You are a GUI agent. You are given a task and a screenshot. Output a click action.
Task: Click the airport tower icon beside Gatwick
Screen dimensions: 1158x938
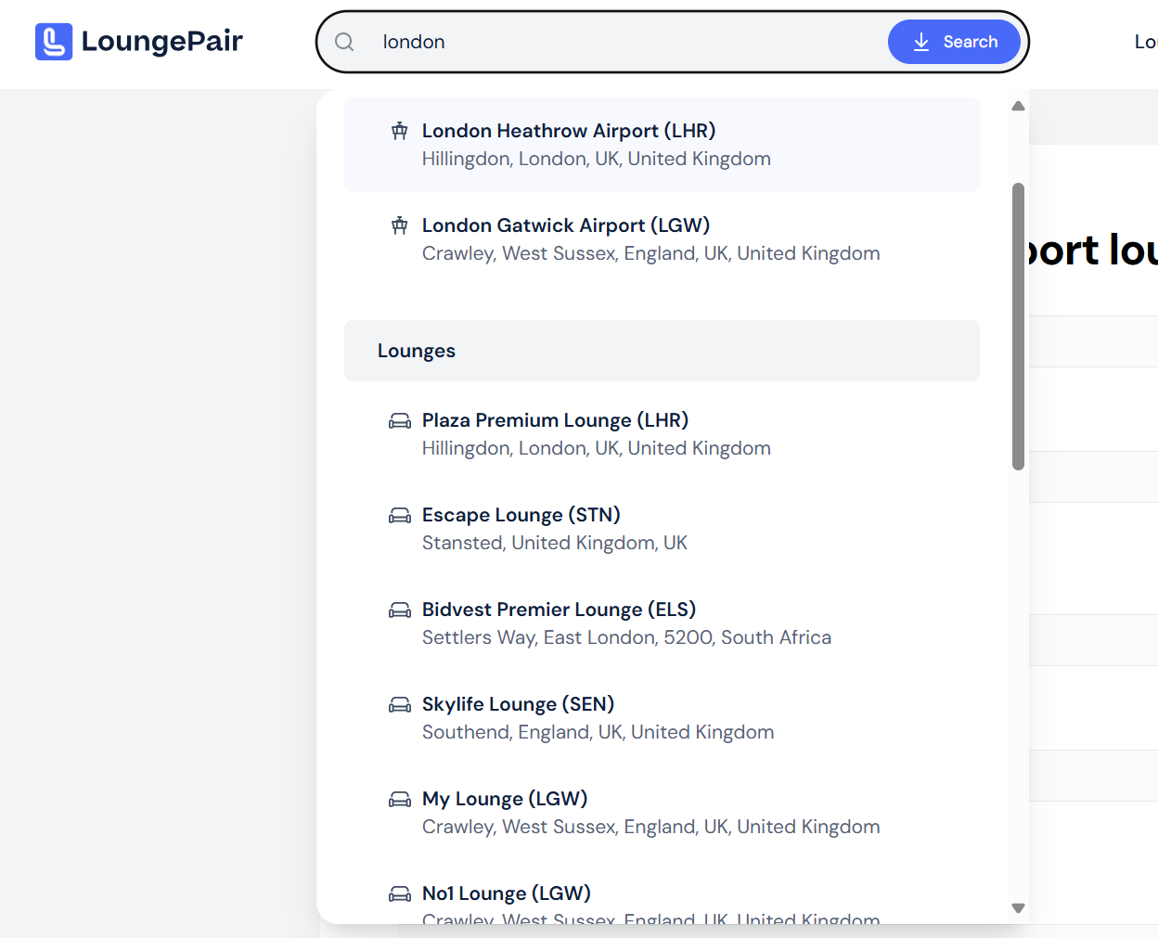tap(400, 225)
